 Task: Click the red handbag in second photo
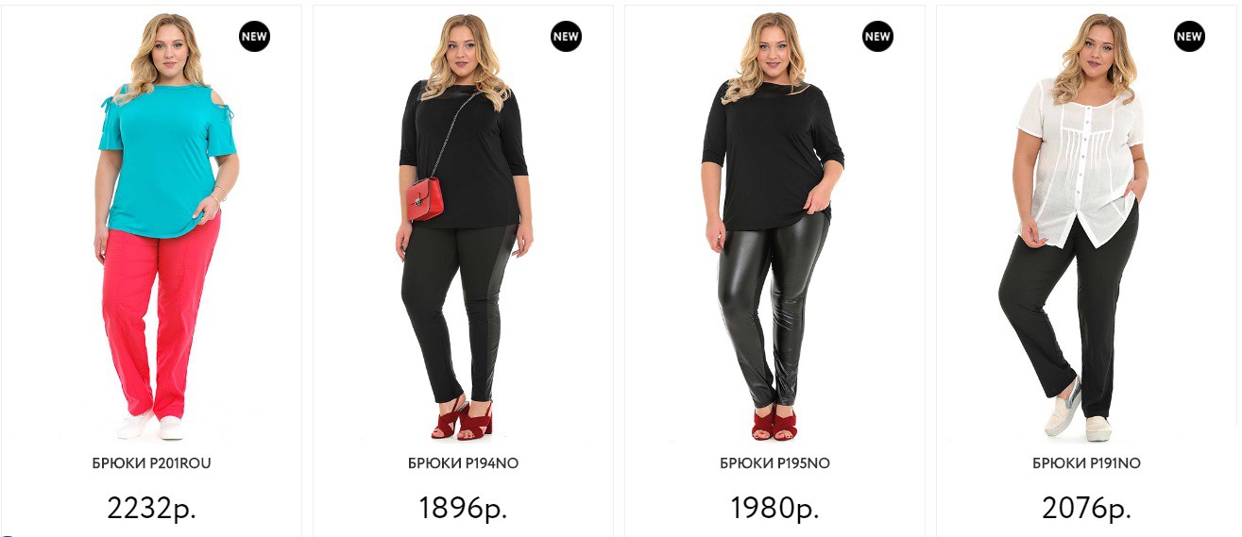click(x=424, y=199)
